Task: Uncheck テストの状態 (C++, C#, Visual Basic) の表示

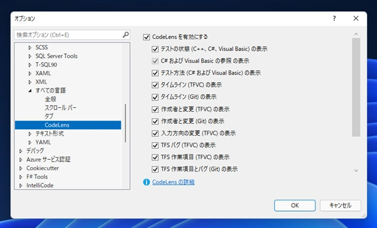Action: [x=155, y=49]
